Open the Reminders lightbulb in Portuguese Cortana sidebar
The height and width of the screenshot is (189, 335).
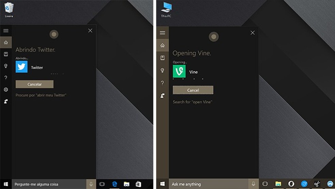point(6,66)
